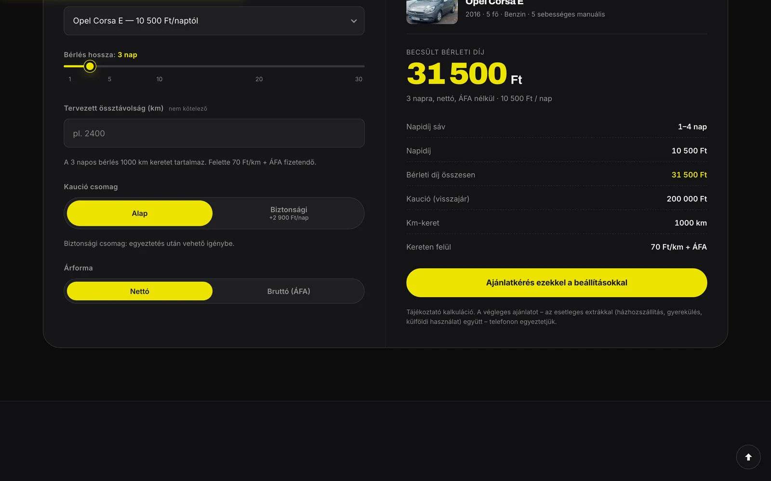Image resolution: width=771 pixels, height=481 pixels.
Task: Click the 'nem kötelező' hint text
Action: click(188, 109)
